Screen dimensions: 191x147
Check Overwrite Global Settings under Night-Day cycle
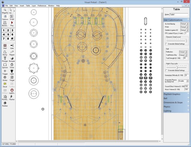(167, 70)
